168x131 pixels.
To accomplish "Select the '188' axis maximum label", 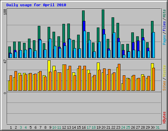I will [x=5, y=12].
